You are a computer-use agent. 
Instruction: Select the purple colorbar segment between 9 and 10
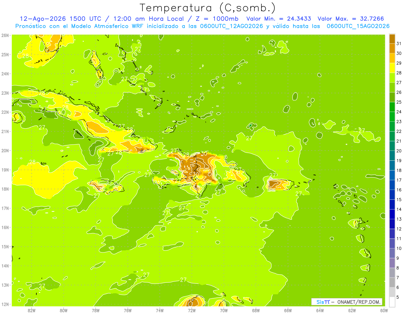(392, 253)
